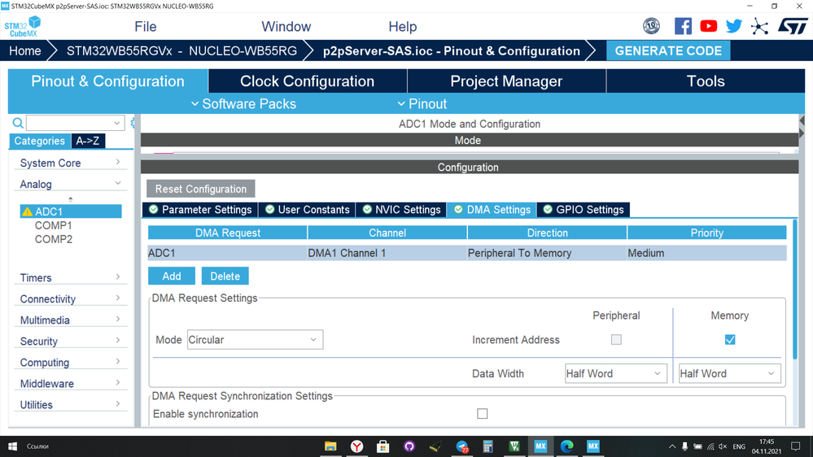The image size is (813, 457).
Task: Open GitHub Desktop from the taskbar
Action: point(409,446)
